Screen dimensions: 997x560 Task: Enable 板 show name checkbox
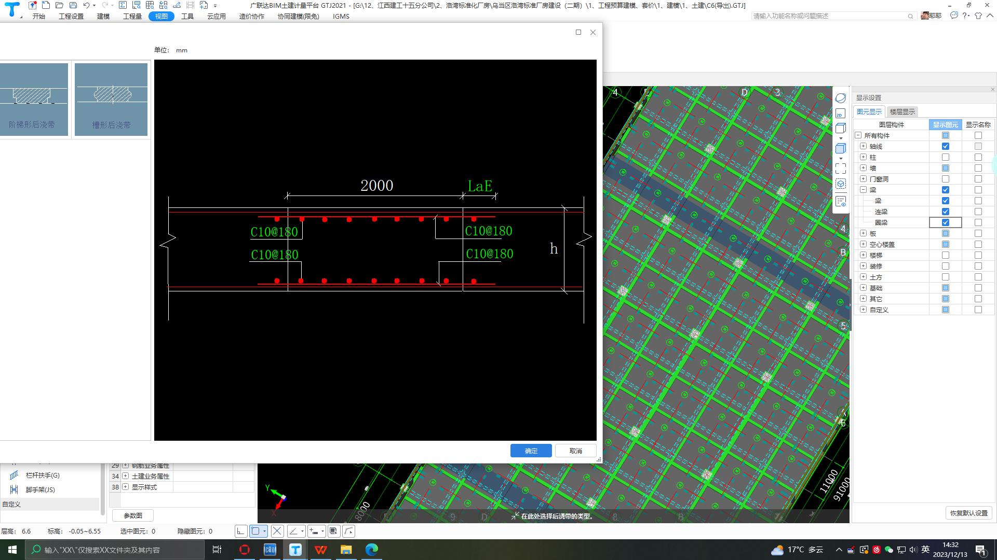tap(978, 233)
